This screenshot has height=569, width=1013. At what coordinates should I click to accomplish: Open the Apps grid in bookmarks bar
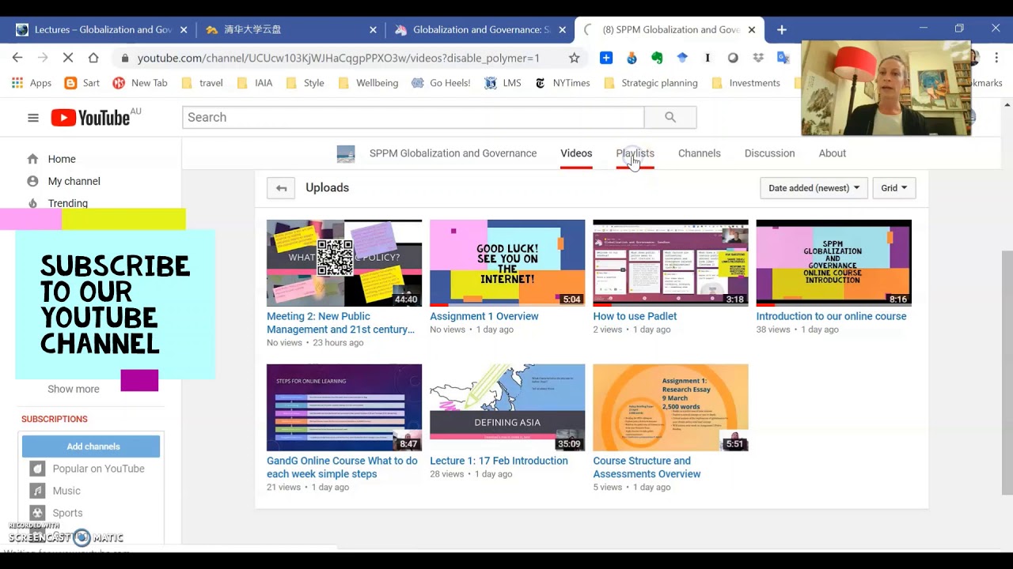32,83
